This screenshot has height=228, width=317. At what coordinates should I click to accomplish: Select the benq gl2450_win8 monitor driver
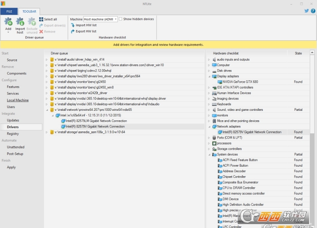pos(84,87)
